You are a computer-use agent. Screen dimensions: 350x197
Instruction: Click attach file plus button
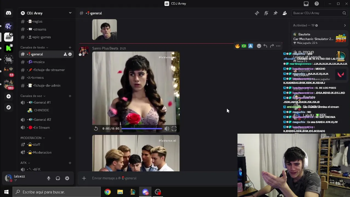pos(84,178)
